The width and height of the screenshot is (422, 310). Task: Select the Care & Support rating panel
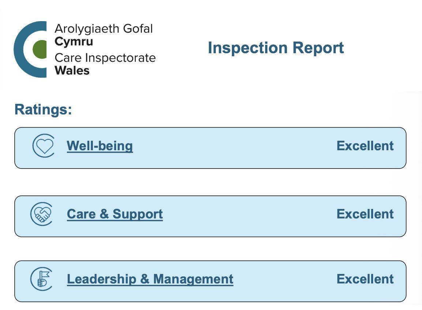[210, 216]
